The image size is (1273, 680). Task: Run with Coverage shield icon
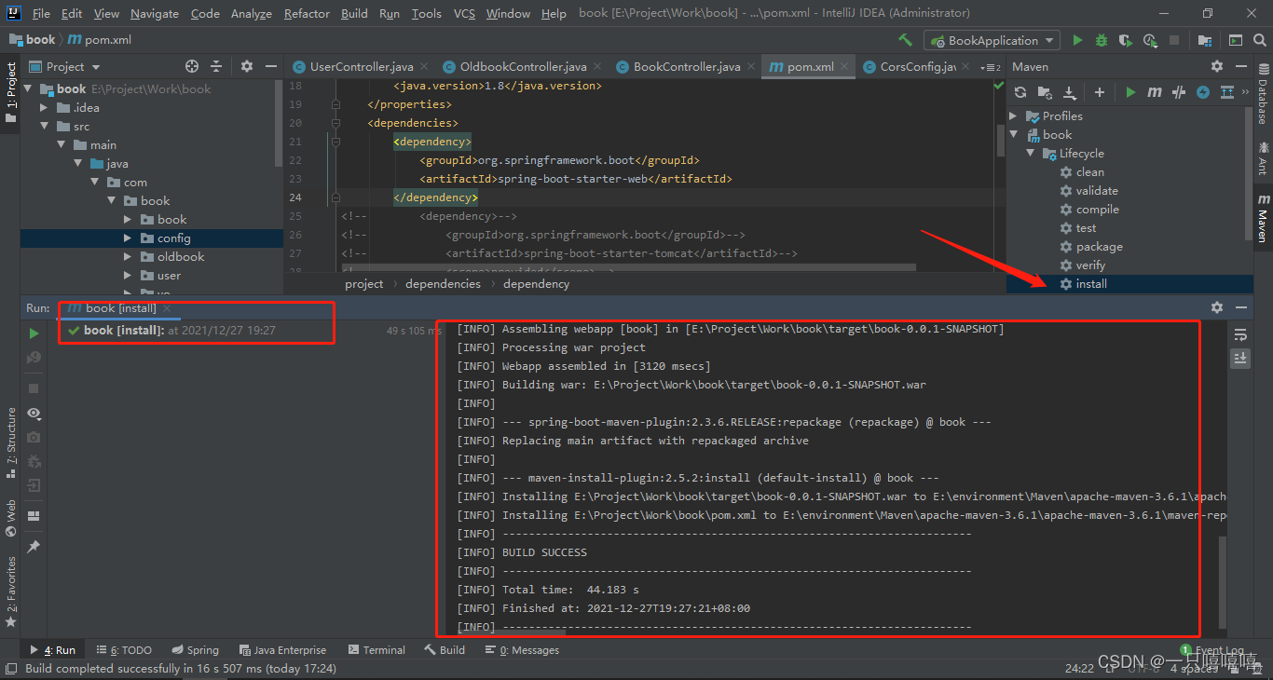point(1126,40)
